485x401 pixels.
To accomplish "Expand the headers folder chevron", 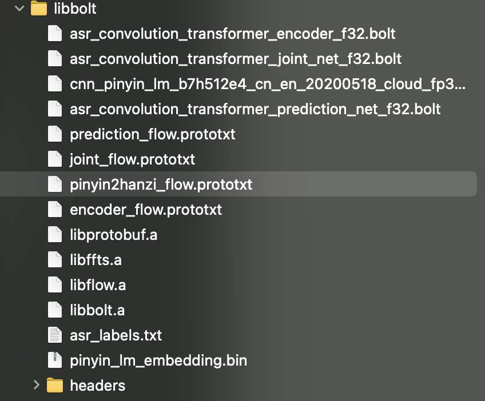I will (36, 385).
